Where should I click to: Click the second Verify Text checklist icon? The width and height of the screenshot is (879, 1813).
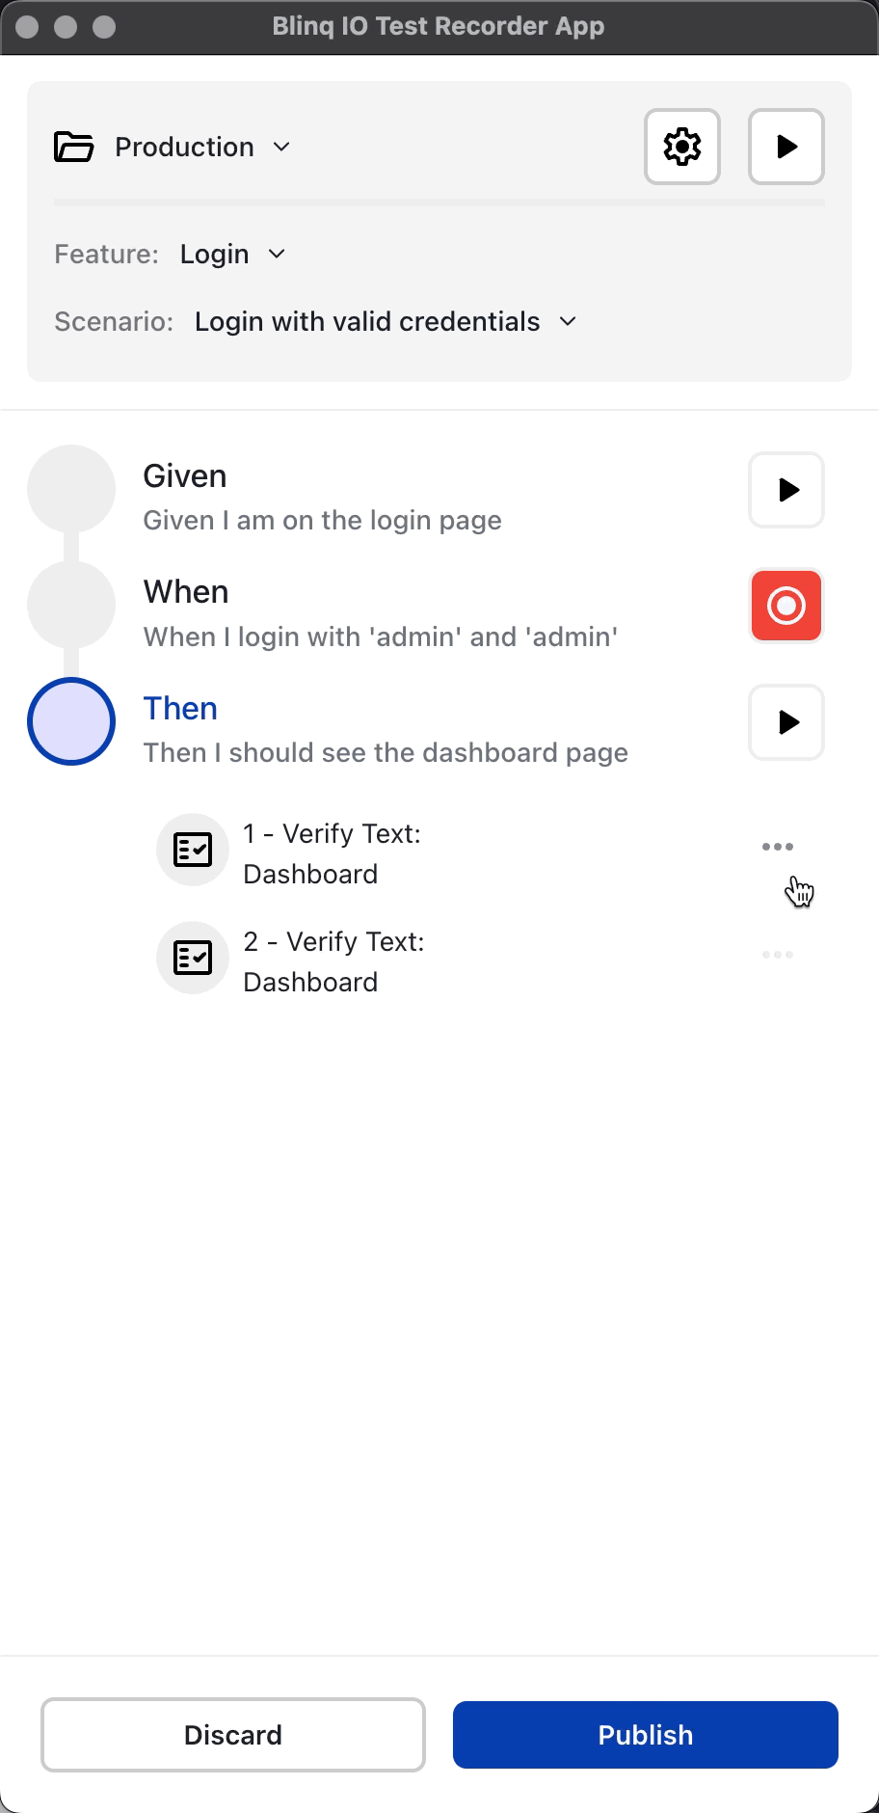(x=193, y=958)
